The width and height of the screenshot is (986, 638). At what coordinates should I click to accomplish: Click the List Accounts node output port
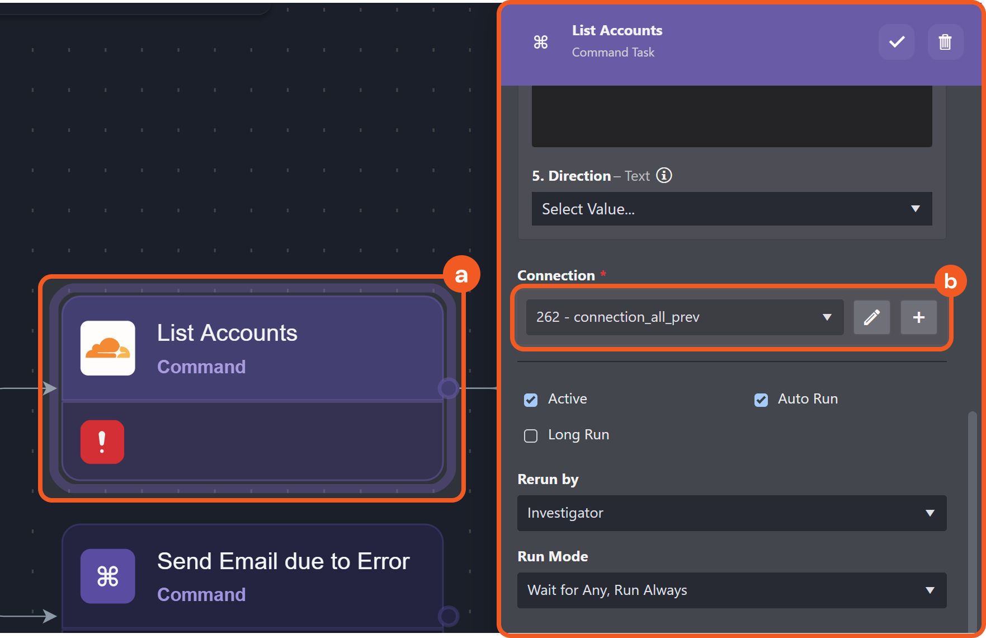point(449,388)
